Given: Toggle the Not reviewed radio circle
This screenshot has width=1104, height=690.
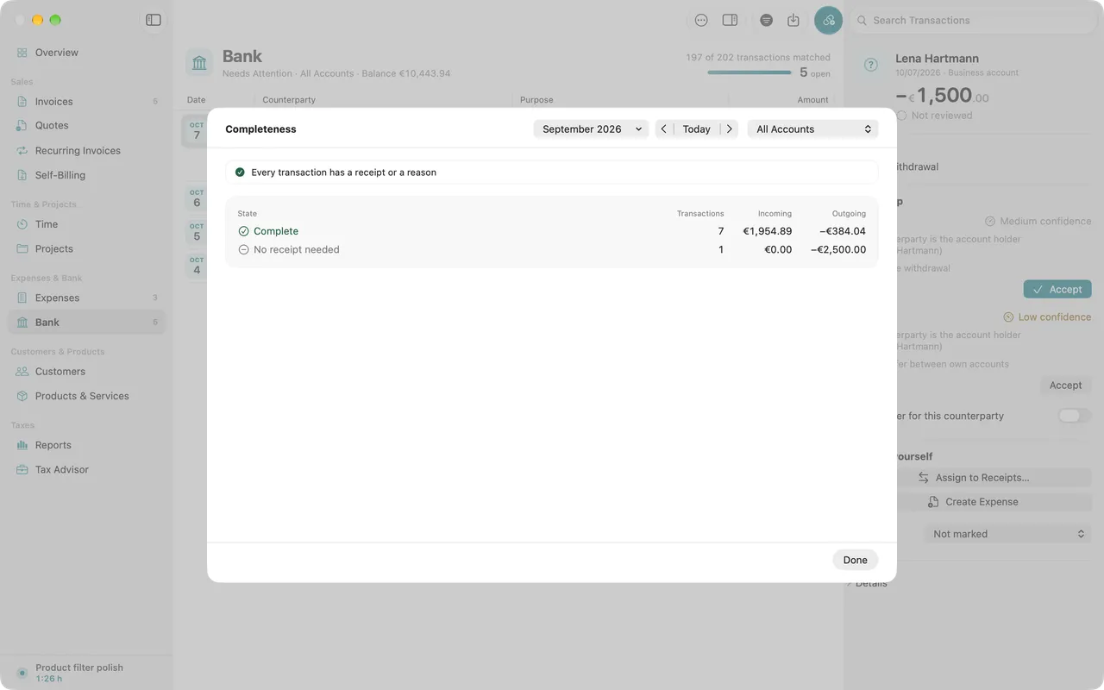Looking at the screenshot, I should coord(902,116).
